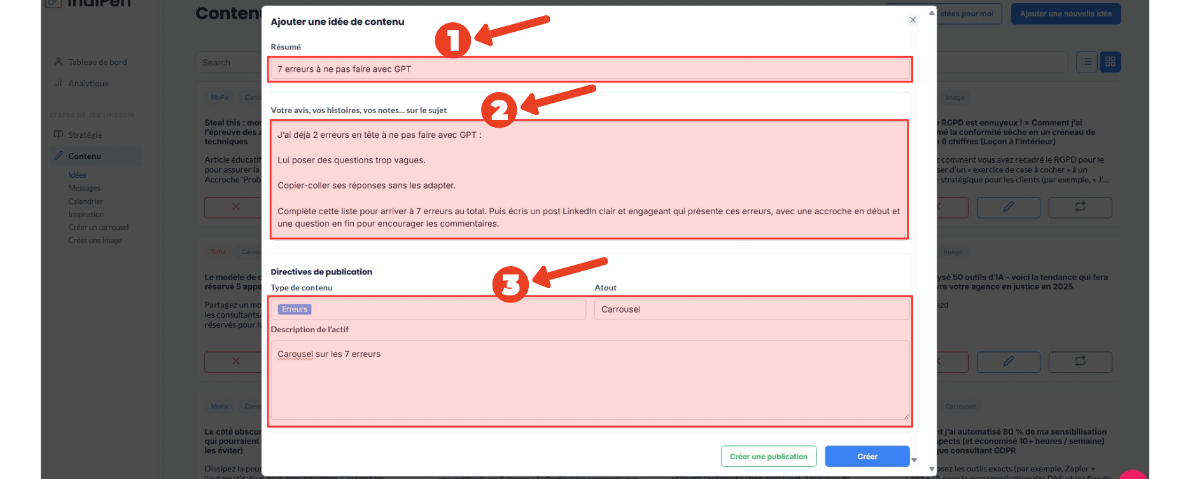Switch to grid view icon

pyautogui.click(x=1110, y=62)
